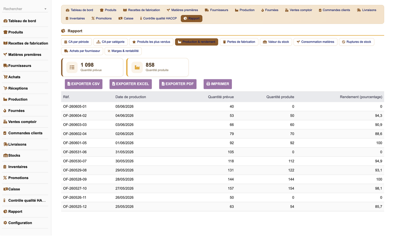This screenshot has height=243, width=393.
Task: Sort by Rendement (pourcentage) column header
Action: [361, 97]
